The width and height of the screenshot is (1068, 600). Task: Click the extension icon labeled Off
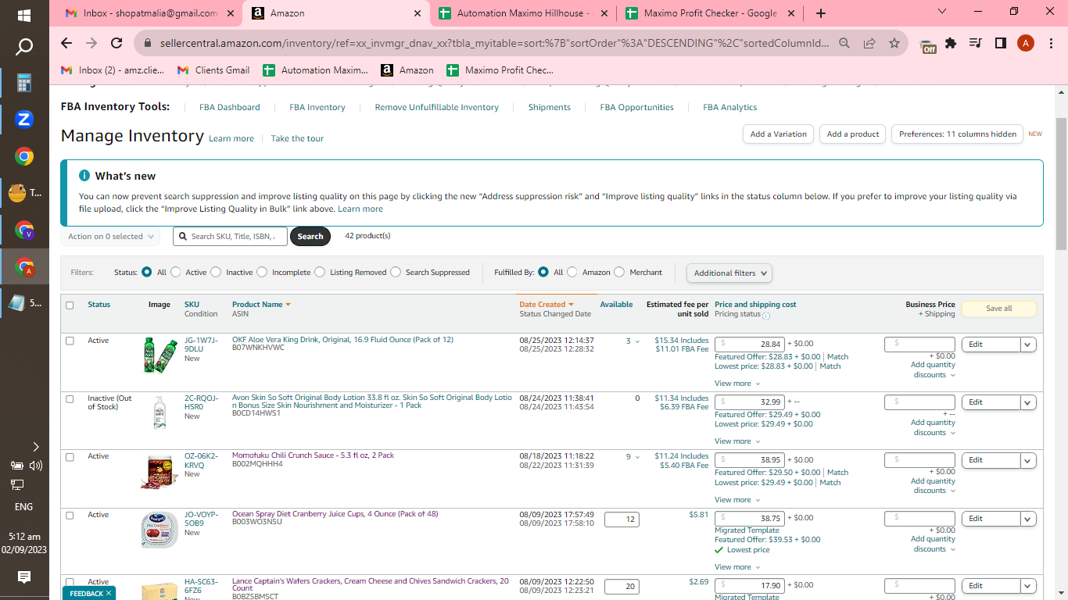928,45
